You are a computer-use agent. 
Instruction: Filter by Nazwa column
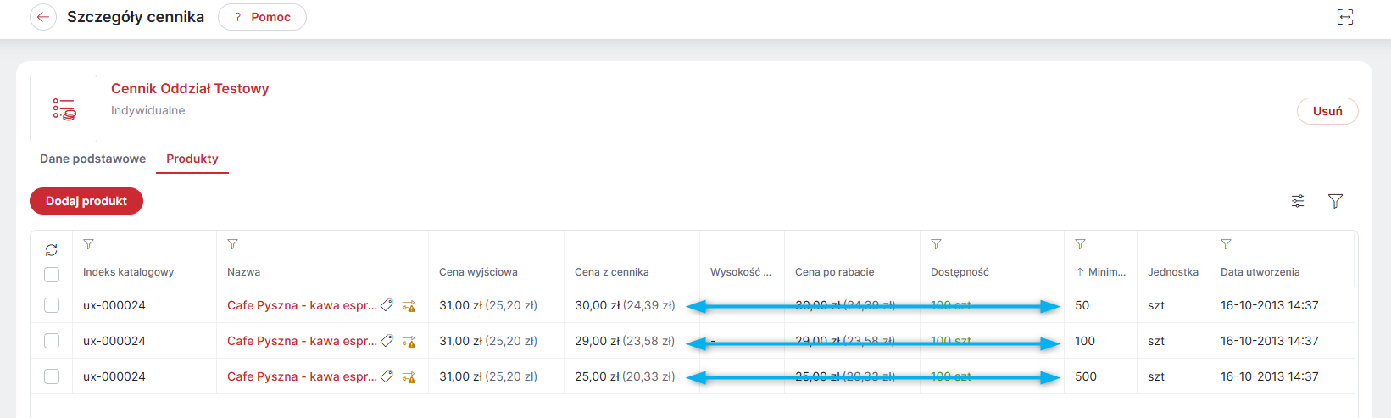[233, 244]
